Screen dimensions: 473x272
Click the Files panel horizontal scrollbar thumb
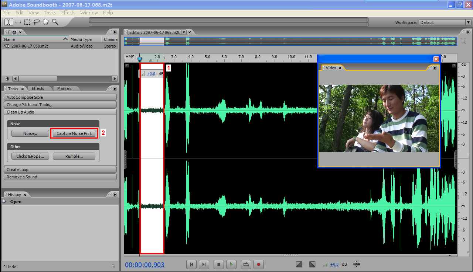coord(38,79)
